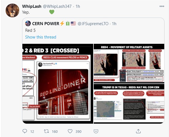Click the green heart emoji
This screenshot has height=137, width=169.
pos(52,12)
